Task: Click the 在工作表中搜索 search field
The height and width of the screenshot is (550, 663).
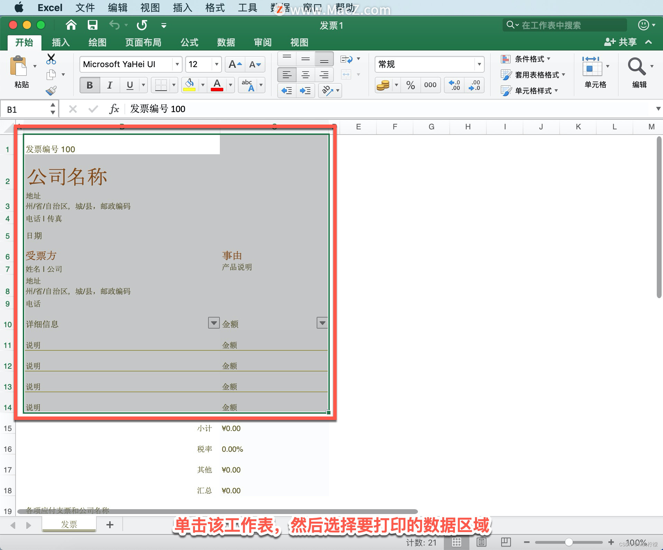Action: (564, 25)
